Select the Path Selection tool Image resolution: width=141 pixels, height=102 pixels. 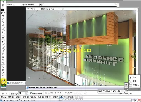tap(3, 32)
